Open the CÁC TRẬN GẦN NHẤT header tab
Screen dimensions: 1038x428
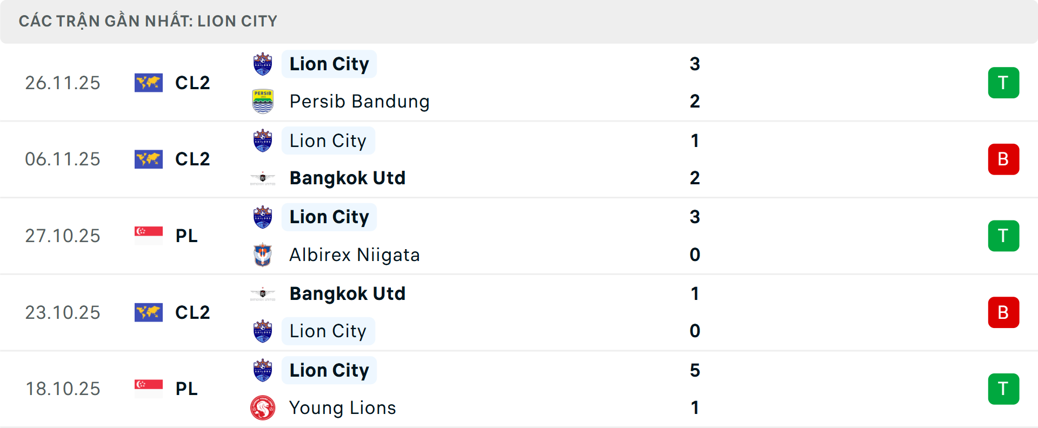[x=148, y=21]
